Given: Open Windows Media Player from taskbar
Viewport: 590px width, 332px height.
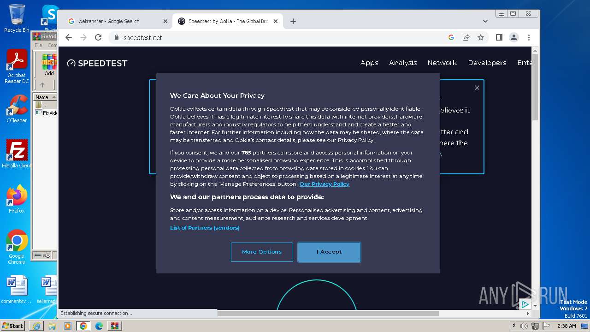Looking at the screenshot, I should tap(68, 326).
